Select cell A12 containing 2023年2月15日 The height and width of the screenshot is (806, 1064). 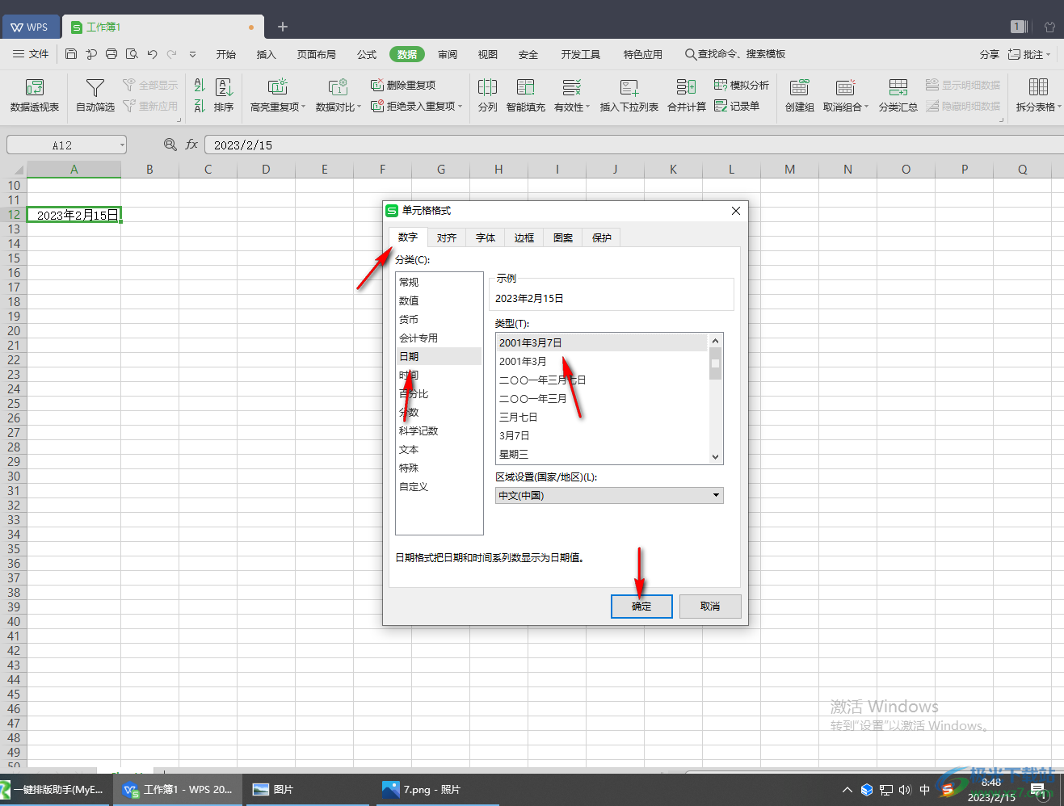pos(74,215)
